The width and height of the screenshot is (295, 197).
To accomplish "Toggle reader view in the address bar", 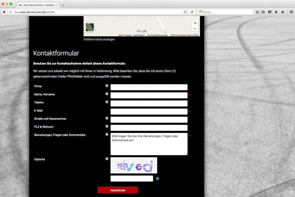I will click(x=186, y=12).
